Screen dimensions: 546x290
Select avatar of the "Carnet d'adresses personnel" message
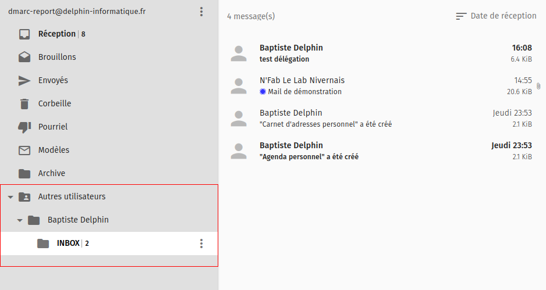pyautogui.click(x=239, y=119)
